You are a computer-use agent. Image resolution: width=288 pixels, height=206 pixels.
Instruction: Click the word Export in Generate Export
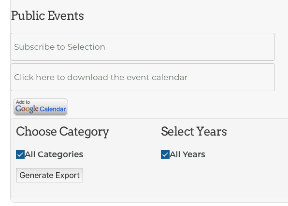click(x=67, y=176)
